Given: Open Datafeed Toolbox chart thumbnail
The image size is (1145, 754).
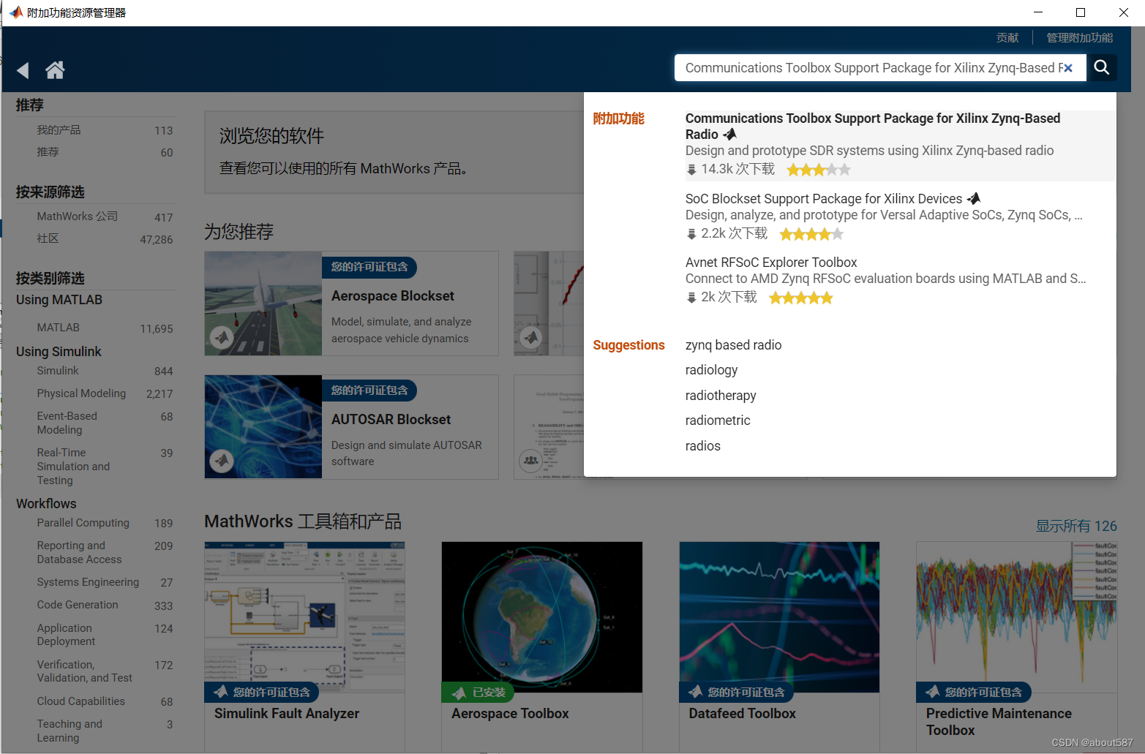Looking at the screenshot, I should coord(779,617).
